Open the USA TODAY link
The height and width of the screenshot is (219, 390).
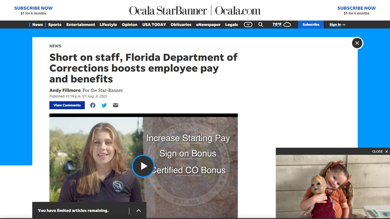(154, 25)
